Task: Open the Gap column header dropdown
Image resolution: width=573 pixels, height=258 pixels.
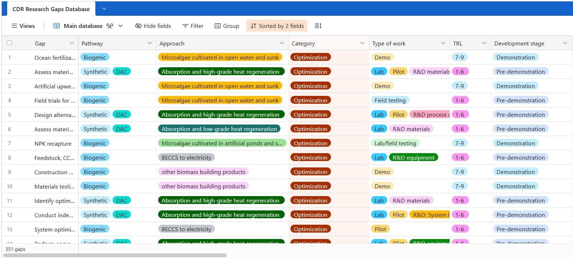Action: point(71,43)
